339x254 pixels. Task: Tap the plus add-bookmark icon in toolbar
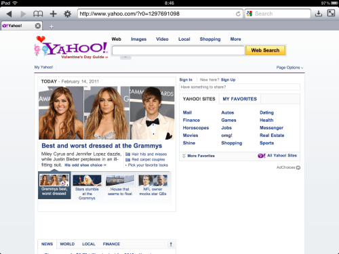click(53, 14)
